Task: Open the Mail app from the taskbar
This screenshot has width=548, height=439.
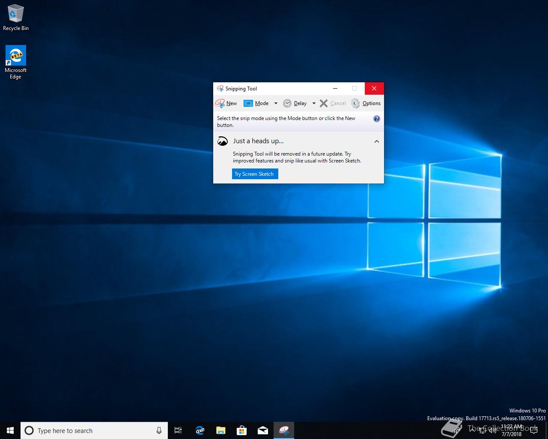Action: click(263, 430)
